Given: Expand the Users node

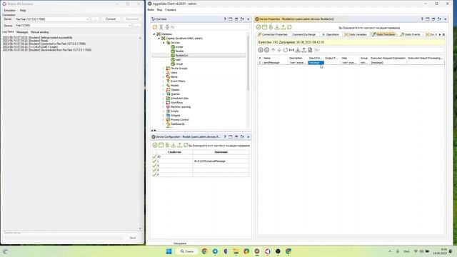Looking at the screenshot, I should coord(164,73).
